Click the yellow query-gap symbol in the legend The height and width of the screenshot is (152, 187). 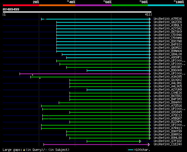coord(24,150)
